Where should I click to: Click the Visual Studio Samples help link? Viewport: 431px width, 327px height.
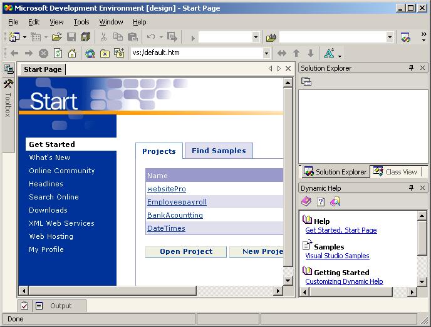click(337, 256)
